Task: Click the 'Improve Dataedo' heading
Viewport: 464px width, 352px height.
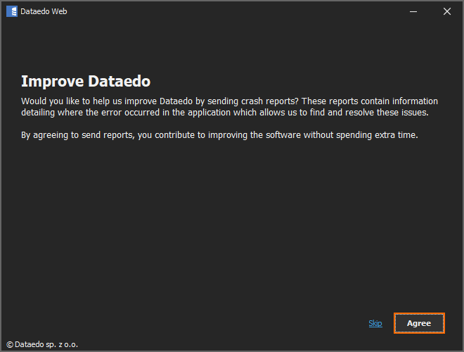Action: 86,81
